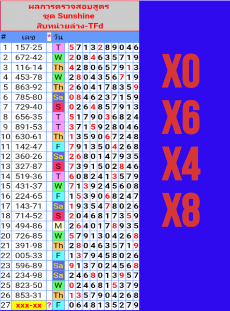This screenshot has width=230, height=311.
Task: Click the Sa badge in row 6
Action: tap(58, 97)
